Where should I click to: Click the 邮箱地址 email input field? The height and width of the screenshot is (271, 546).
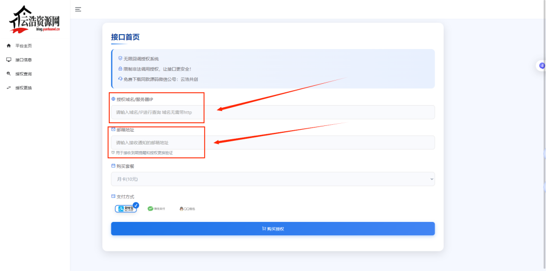272,142
